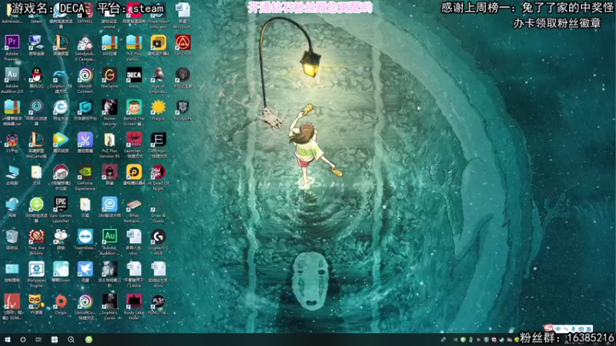Open the Steam desktop shortcut
Screen dimensions: 616x346
(36, 12)
